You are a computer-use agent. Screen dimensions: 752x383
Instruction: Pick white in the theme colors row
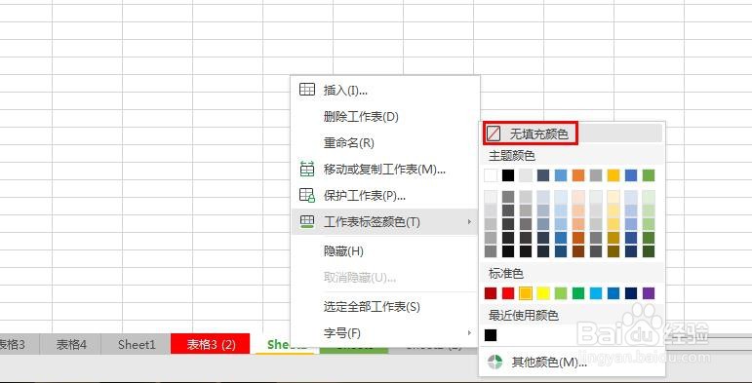coord(491,175)
